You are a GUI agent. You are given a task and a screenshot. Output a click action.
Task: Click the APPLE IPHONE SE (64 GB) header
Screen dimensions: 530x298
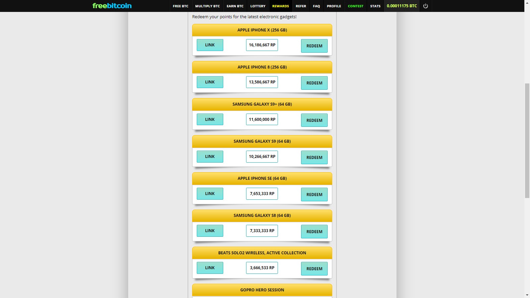pos(262,178)
